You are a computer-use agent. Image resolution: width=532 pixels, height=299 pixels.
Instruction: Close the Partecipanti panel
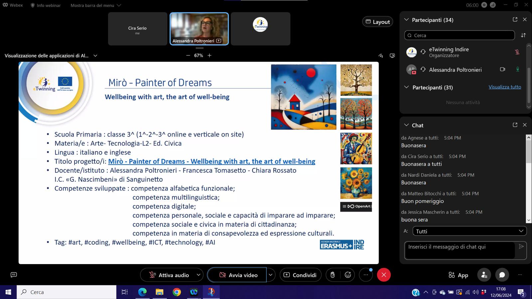click(x=525, y=20)
